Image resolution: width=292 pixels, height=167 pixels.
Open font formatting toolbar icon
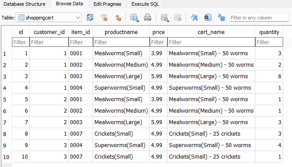click(194, 18)
